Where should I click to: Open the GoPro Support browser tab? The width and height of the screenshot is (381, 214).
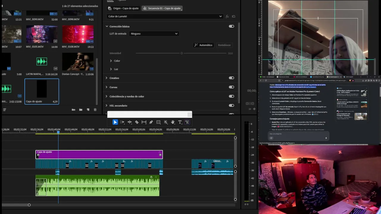[x=349, y=77]
